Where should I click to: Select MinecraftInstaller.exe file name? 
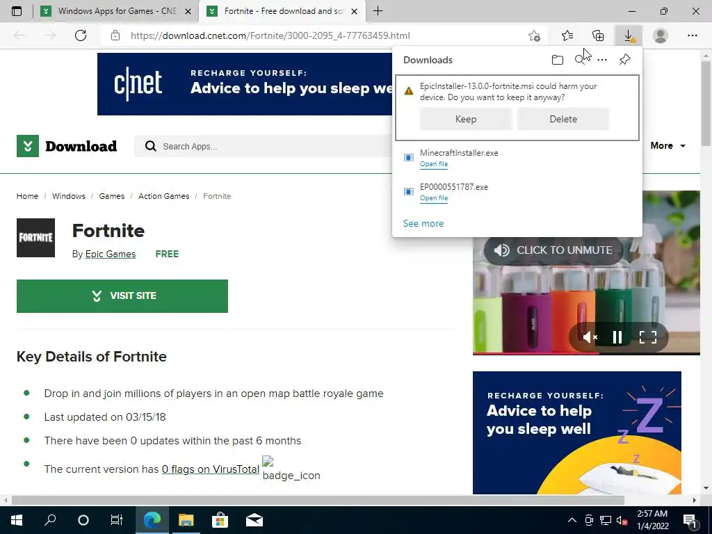pyautogui.click(x=459, y=153)
